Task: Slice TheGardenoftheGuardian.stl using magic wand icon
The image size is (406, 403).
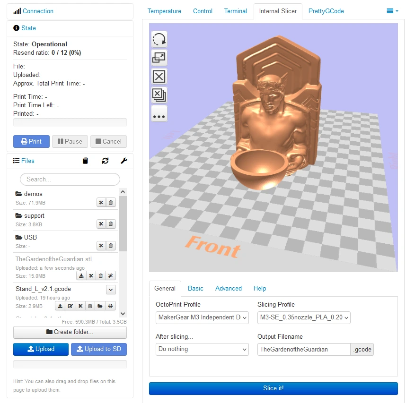Action: [x=111, y=276]
